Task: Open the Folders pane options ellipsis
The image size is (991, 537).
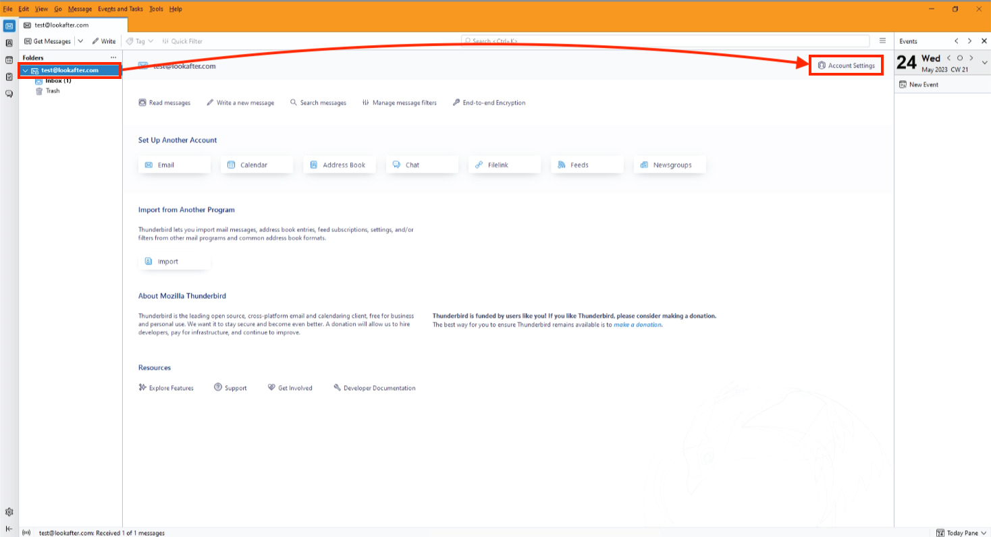Action: (113, 58)
